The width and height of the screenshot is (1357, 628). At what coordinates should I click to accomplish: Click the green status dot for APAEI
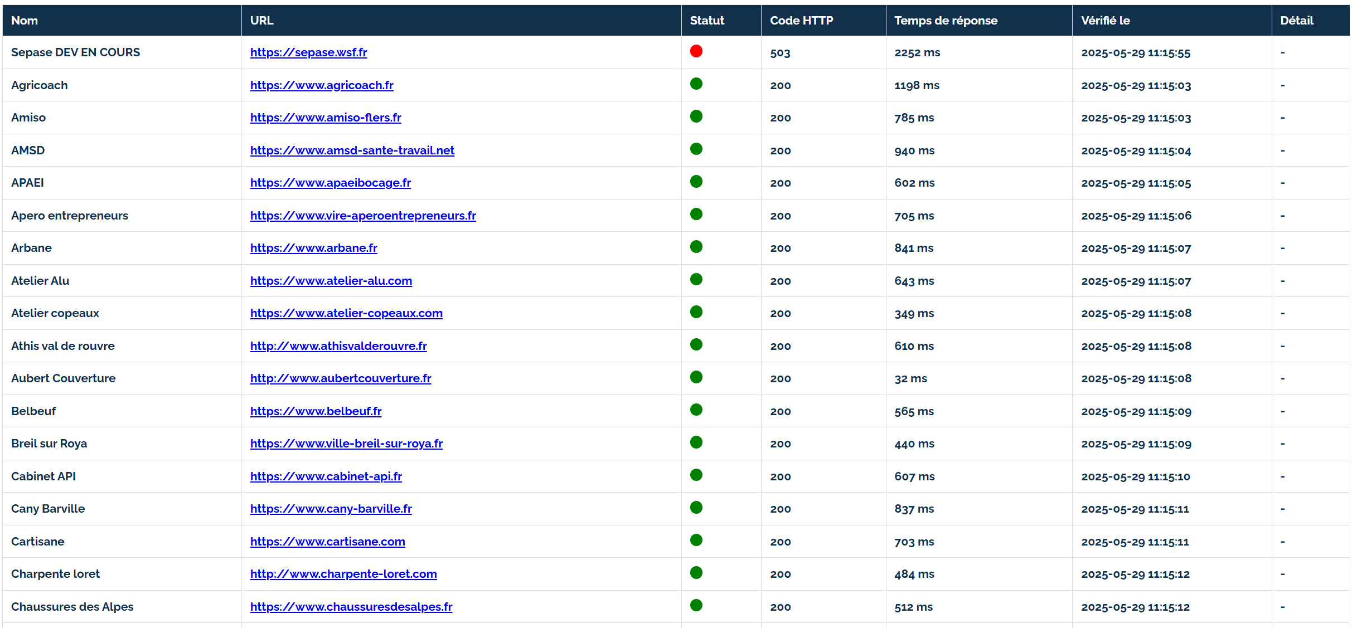pos(696,182)
